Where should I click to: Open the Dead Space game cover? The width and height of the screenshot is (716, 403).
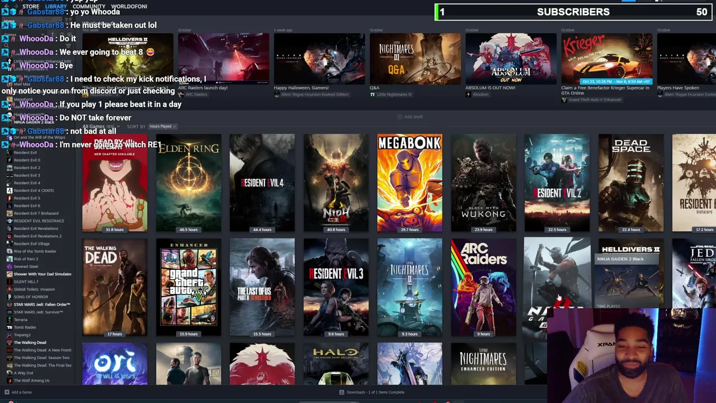click(x=630, y=183)
